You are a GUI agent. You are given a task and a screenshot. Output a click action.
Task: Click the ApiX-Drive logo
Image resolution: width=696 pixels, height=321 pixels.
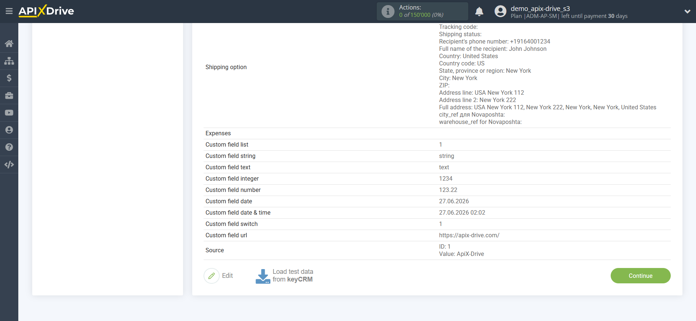[x=46, y=11]
